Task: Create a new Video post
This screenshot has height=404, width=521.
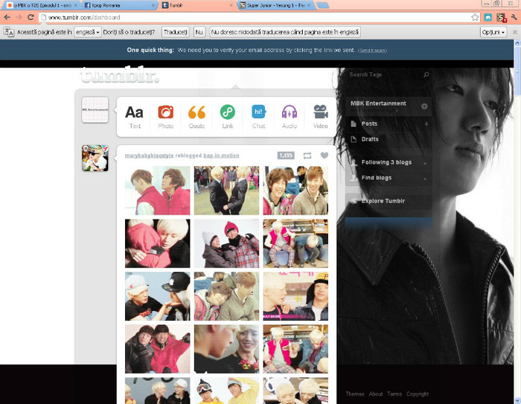Action: click(x=320, y=116)
